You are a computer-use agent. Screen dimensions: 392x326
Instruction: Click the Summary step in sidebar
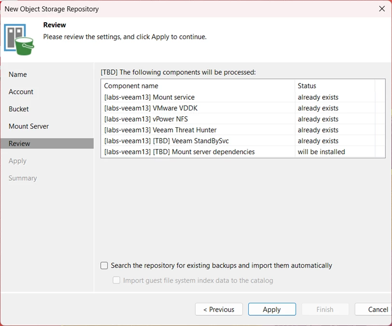point(23,178)
